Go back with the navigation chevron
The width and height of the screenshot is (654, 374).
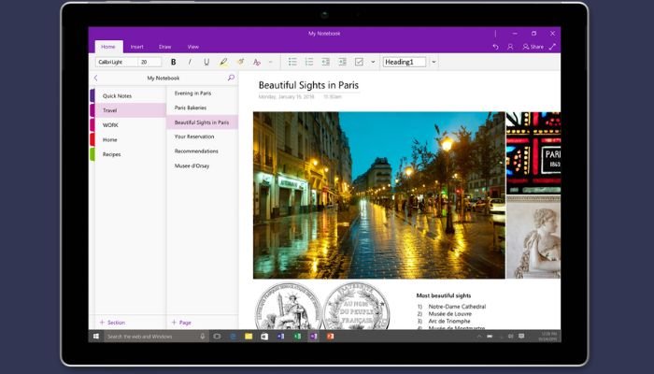pos(96,78)
